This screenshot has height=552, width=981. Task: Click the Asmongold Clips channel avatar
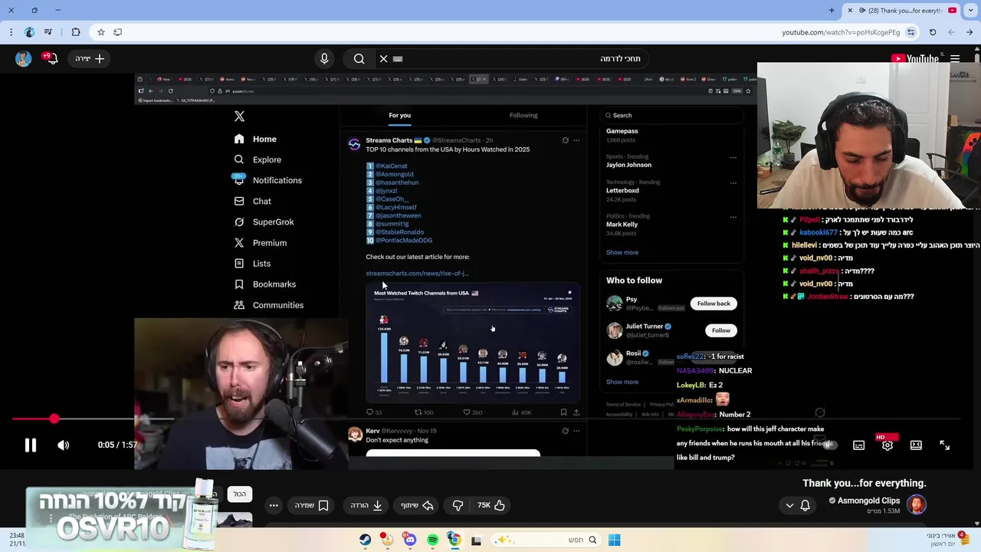[x=917, y=504]
